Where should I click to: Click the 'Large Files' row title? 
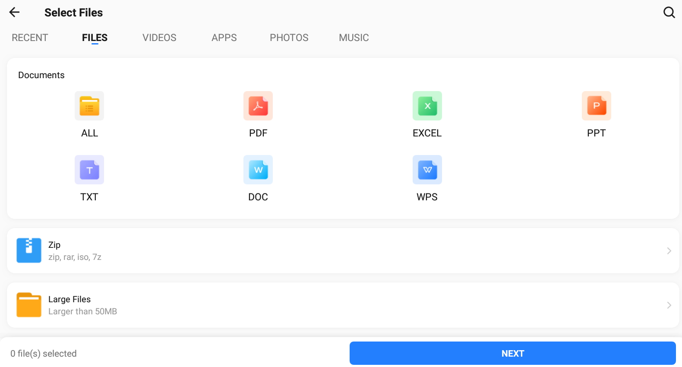coord(69,299)
